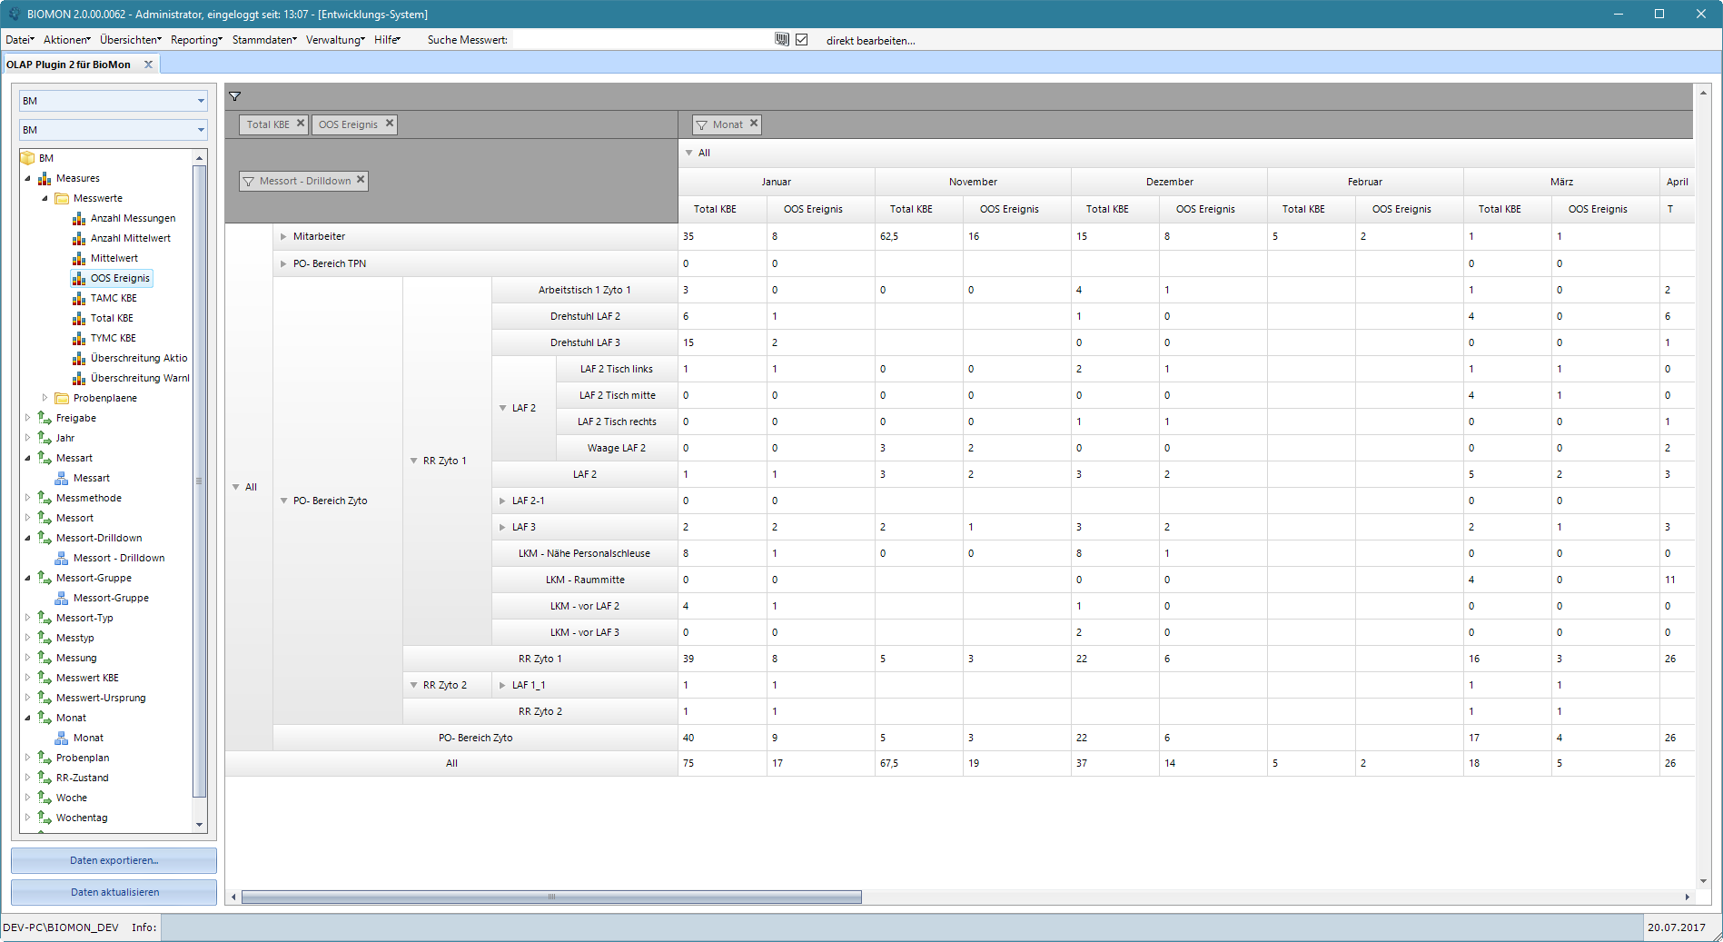
Task: Open the Verwaltung menu
Action: coord(335,40)
